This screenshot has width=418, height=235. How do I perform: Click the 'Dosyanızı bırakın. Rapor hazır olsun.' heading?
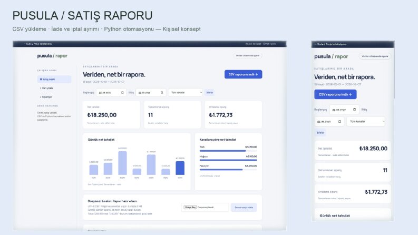point(112,201)
